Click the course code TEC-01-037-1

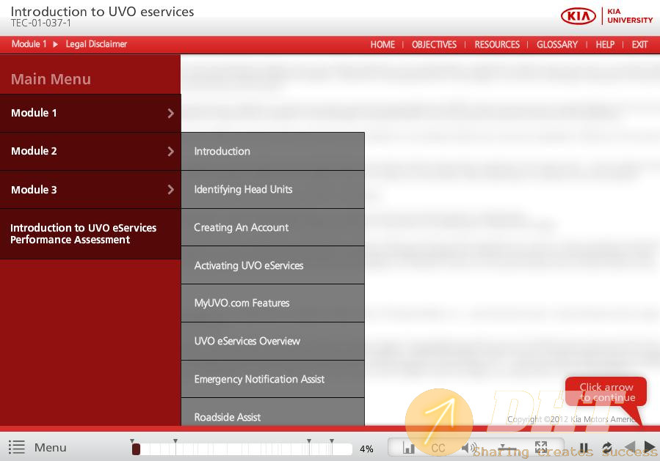pyautogui.click(x=41, y=23)
